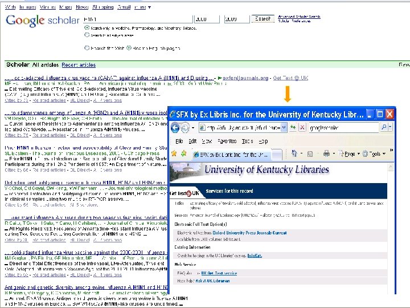Image resolution: width=410 pixels, height=308 pixels.
Task: Click the Google Scholar logo
Action: click(42, 21)
